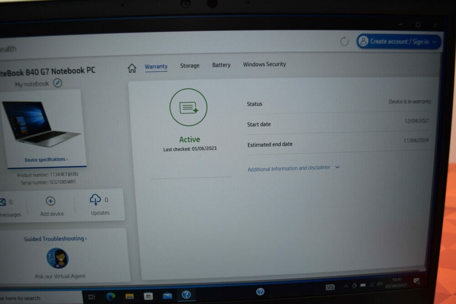Image resolution: width=456 pixels, height=304 pixels.
Task: Click the active HP Support Assistant taskbar icon
Action: point(186,295)
